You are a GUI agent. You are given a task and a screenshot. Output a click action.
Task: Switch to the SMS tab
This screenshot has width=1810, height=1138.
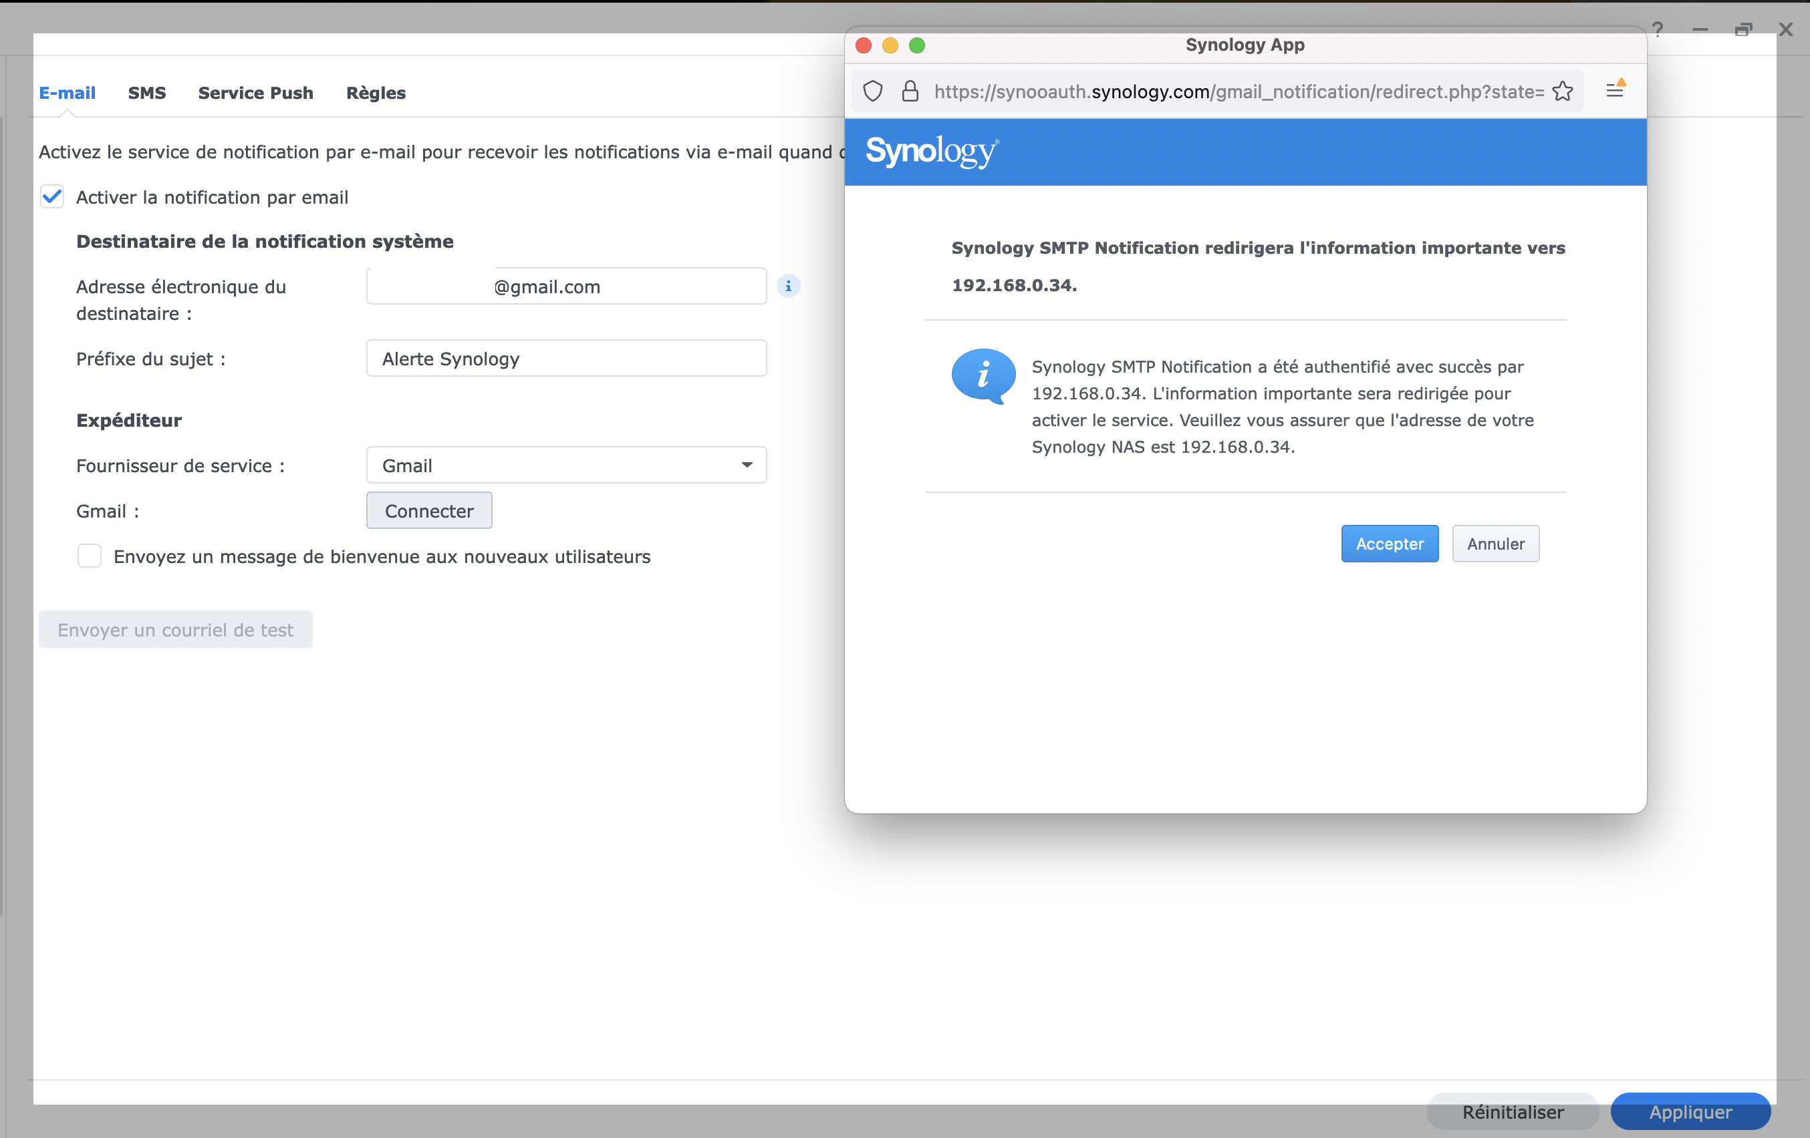pyautogui.click(x=146, y=92)
